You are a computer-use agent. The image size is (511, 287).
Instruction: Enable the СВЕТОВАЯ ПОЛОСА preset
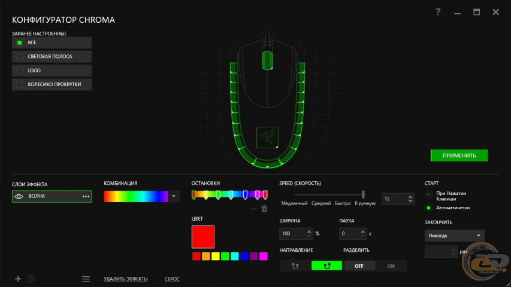coord(20,57)
